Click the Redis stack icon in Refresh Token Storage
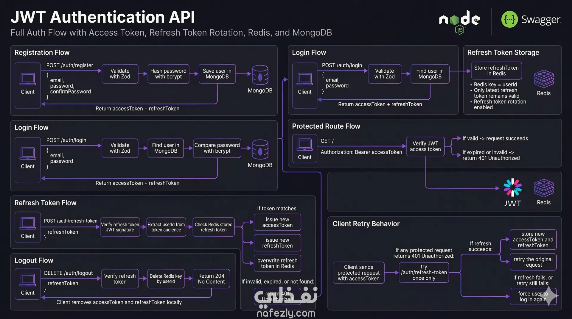 [544, 79]
